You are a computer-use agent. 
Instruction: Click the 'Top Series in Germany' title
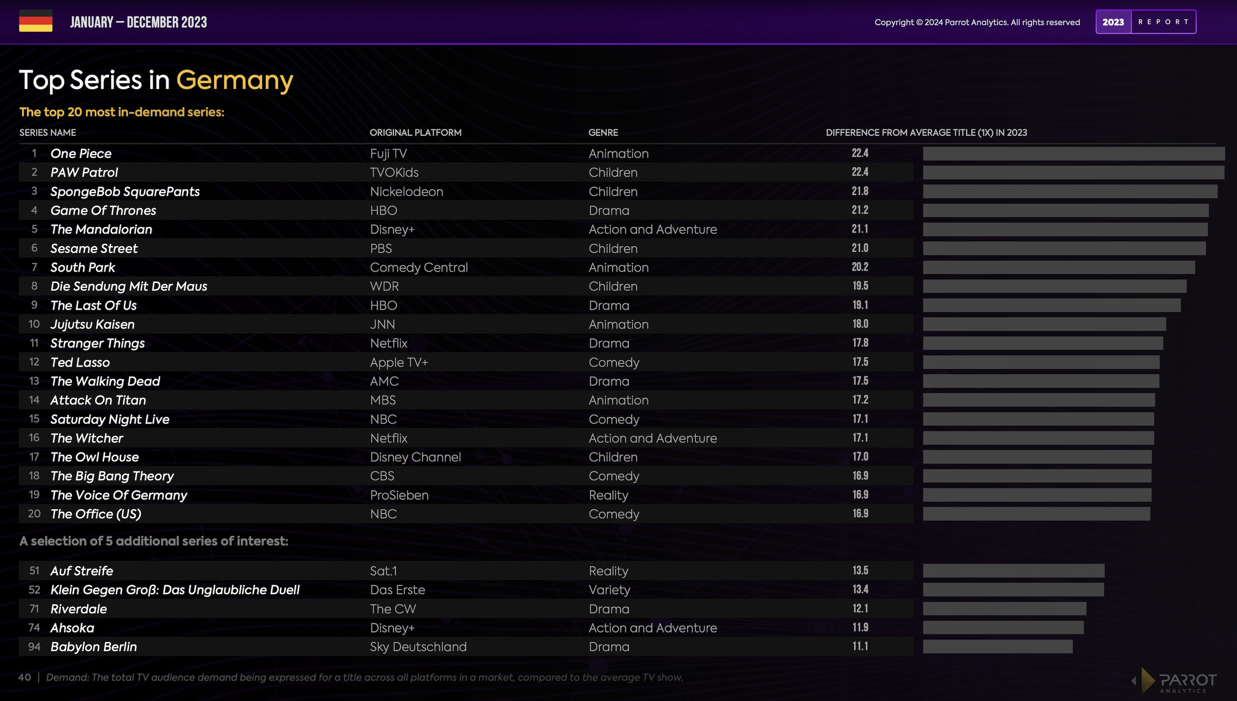(x=156, y=80)
